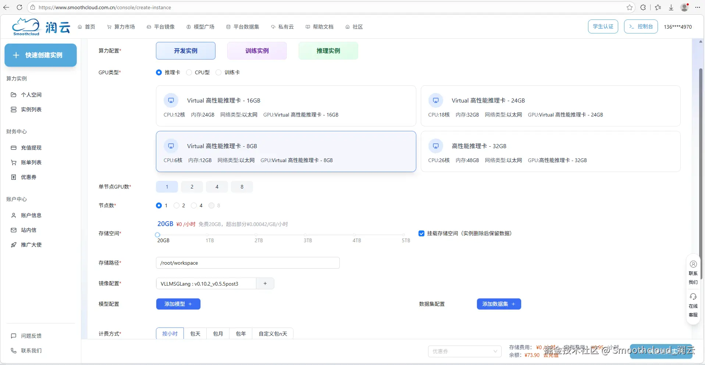Viewport: 705px width, 365px height.
Task: Switch to the 训练实例 tab
Action: click(257, 51)
